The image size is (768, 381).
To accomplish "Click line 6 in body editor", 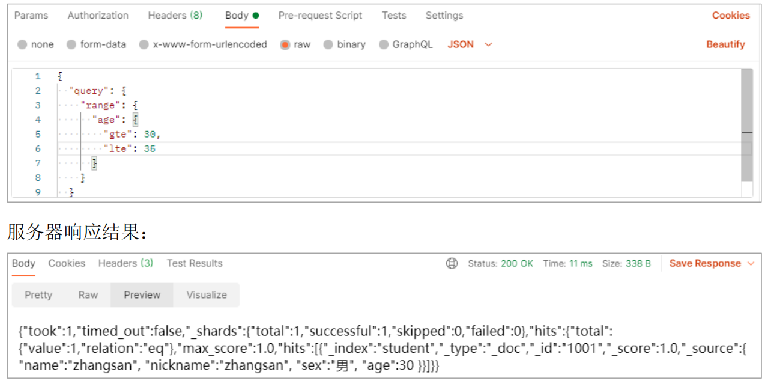I will (x=240, y=148).
